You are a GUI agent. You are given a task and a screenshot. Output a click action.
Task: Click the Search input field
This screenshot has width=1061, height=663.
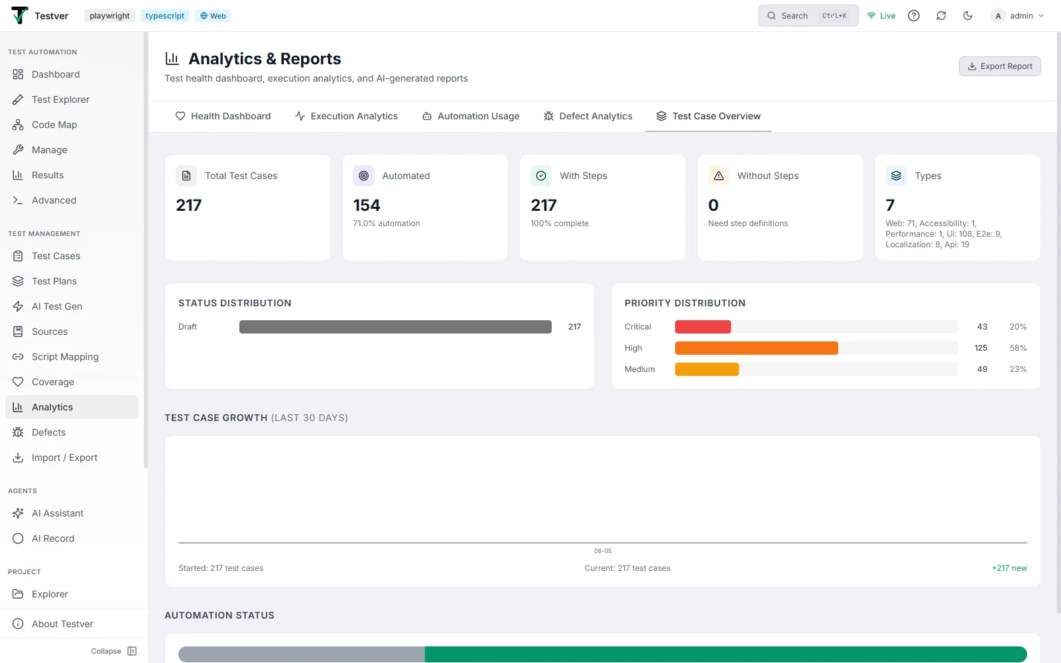(x=808, y=16)
